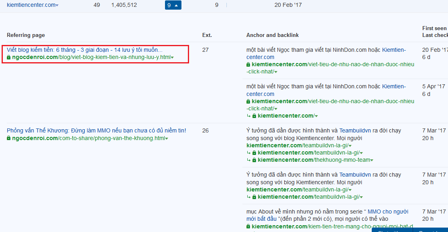
Task: Click redirect arrow before kiemtiencenter.com/thekhuong-mmo-team
Action: (x=248, y=160)
